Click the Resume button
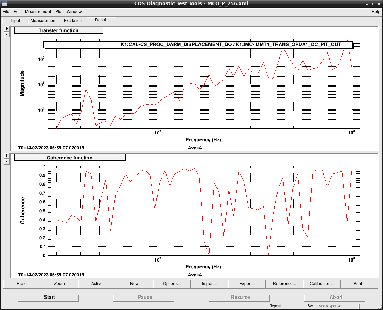383x310 pixels. point(239,298)
